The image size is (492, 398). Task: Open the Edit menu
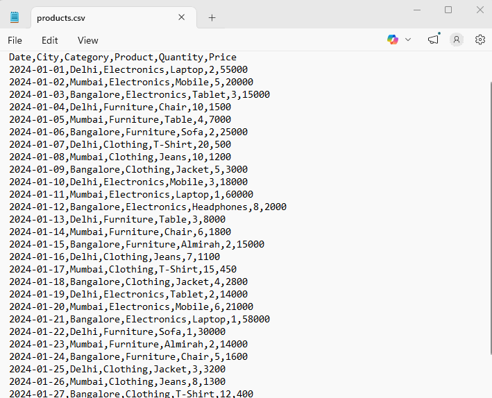click(x=49, y=40)
